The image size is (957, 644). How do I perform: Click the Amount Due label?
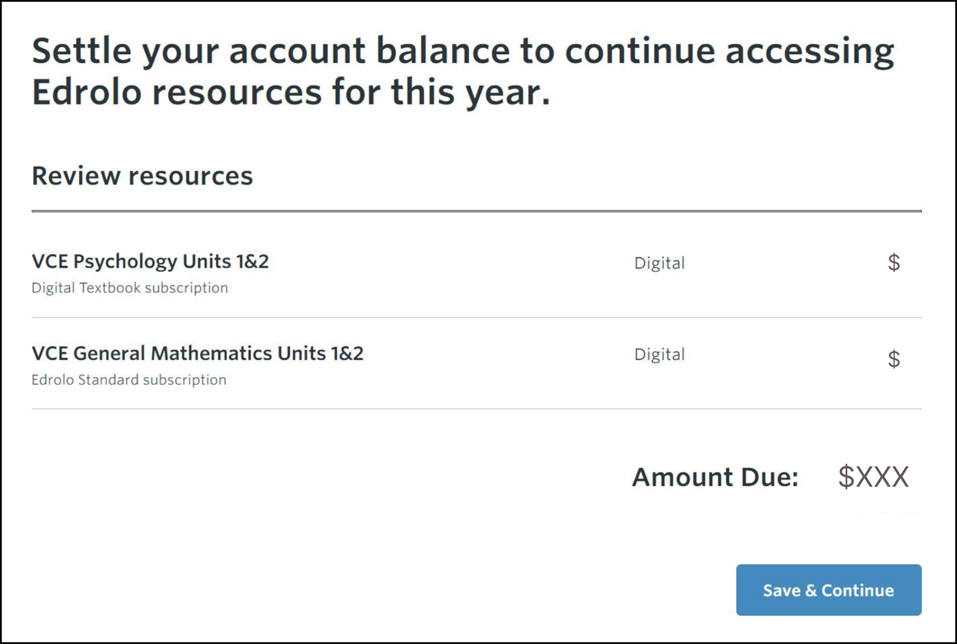pyautogui.click(x=715, y=477)
